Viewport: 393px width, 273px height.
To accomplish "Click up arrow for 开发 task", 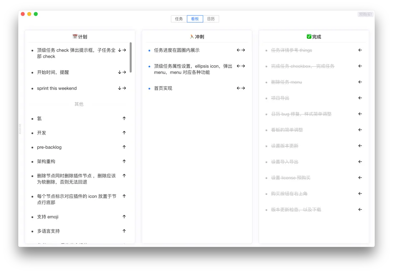I will pyautogui.click(x=124, y=133).
